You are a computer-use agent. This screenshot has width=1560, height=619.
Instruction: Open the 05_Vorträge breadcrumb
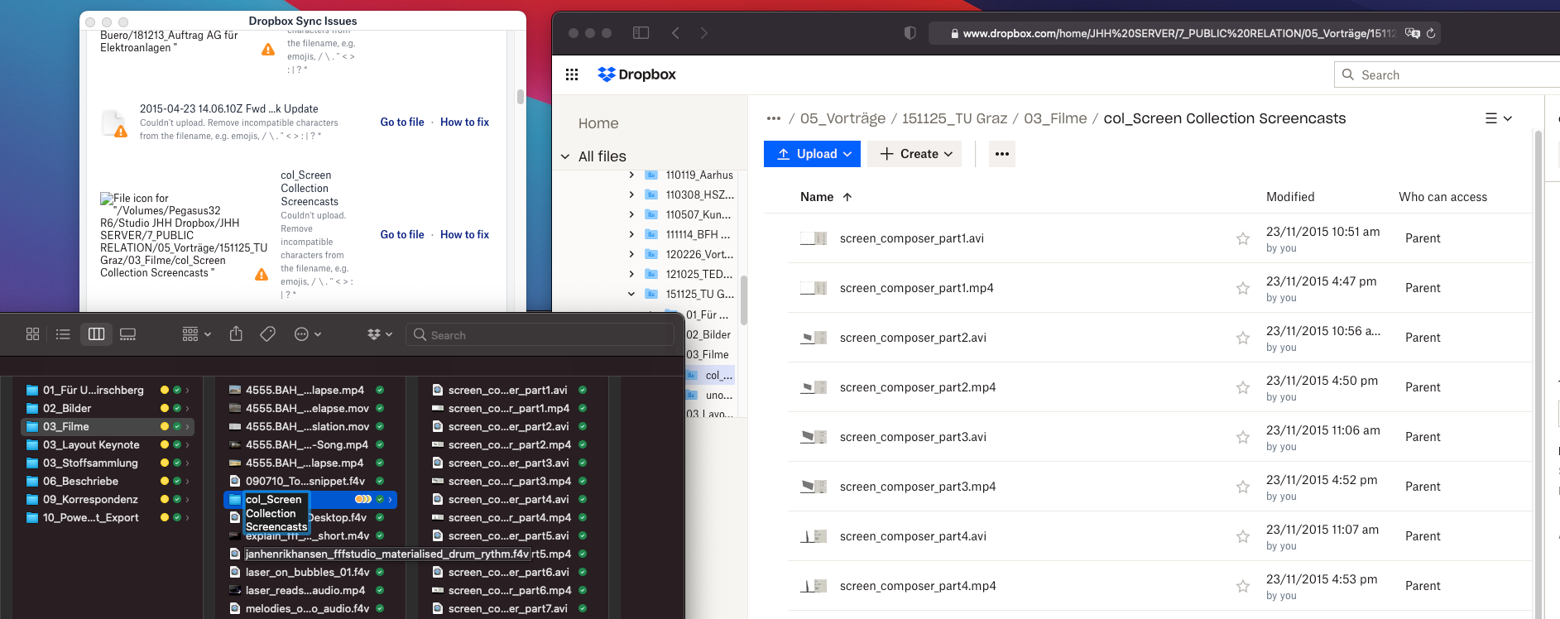tap(842, 118)
